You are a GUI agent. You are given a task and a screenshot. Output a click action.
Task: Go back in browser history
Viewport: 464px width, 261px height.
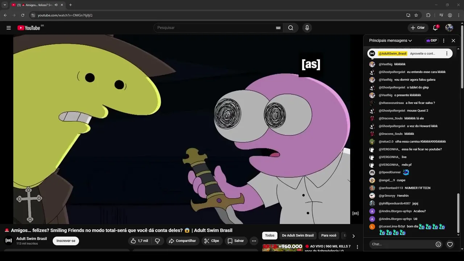pos(5,15)
